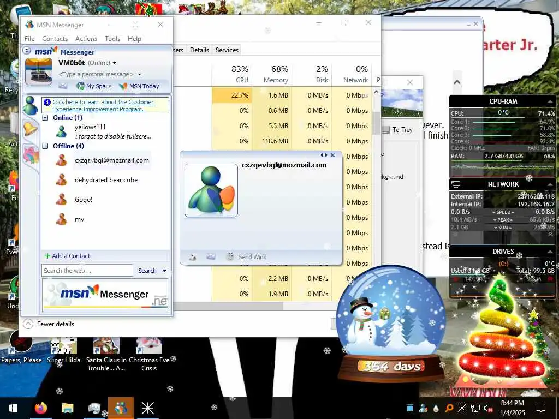Click the Search button in Messenger
Viewport: 559px width, 419px height.
click(147, 271)
